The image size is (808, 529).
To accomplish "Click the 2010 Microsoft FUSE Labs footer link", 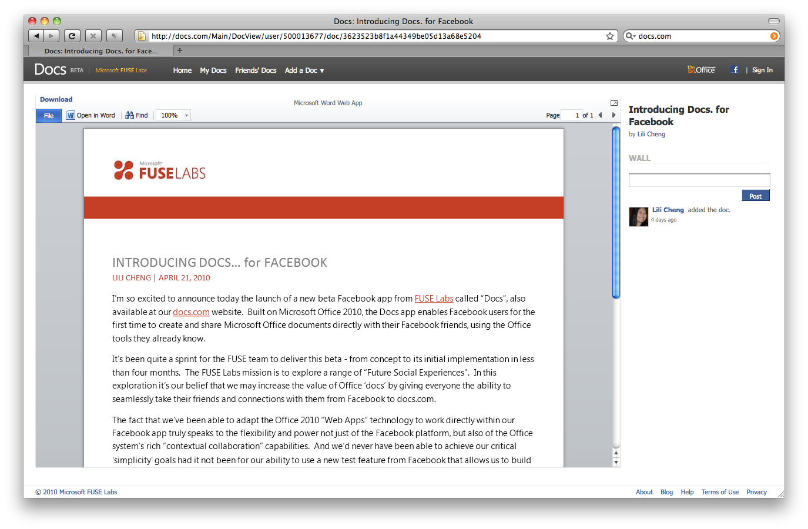I will (76, 492).
